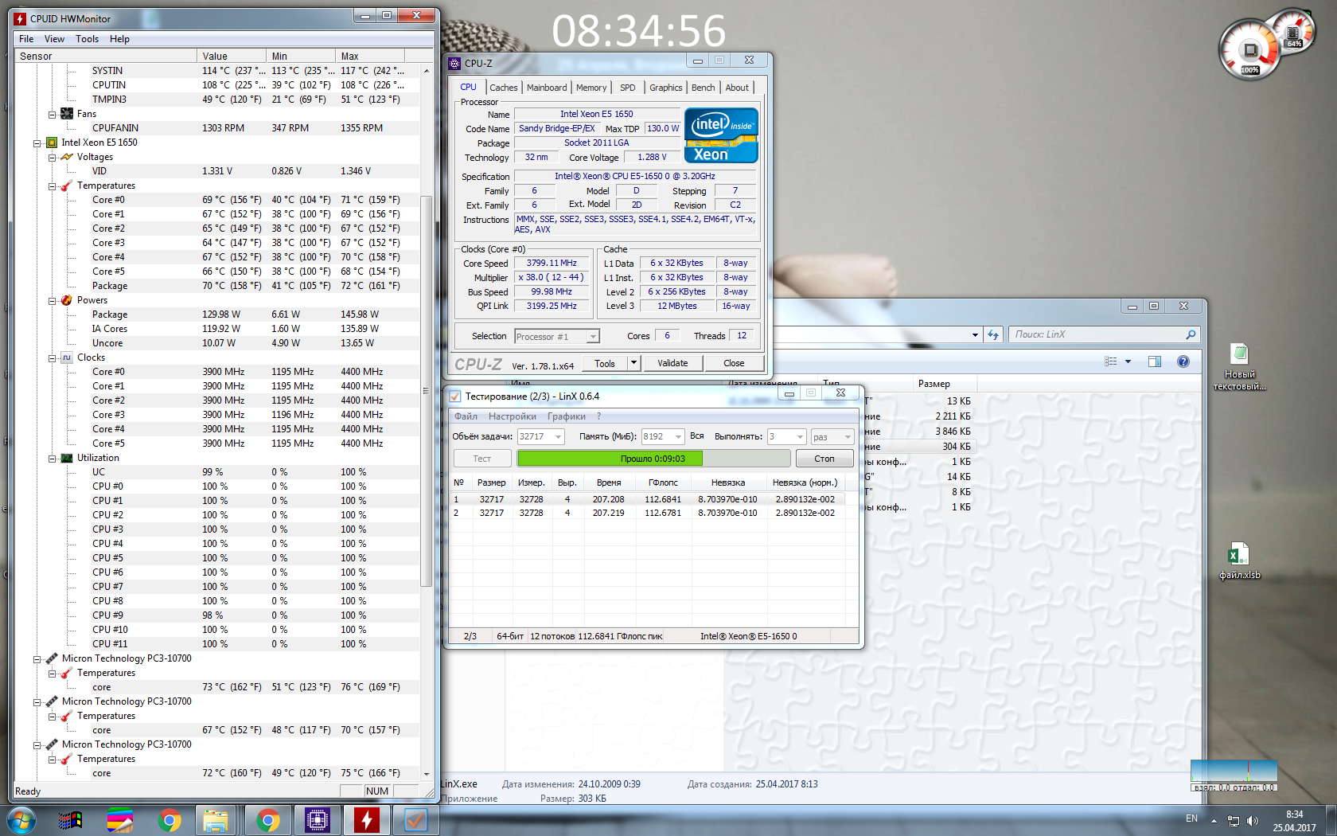Viewport: 1337px width, 836px height.
Task: Open the Настройки menu in LinX
Action: (513, 416)
